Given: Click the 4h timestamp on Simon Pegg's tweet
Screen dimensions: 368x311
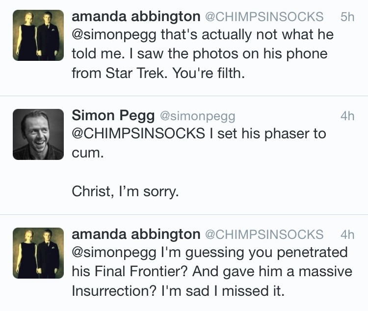Looking at the screenshot, I should pyautogui.click(x=347, y=116).
